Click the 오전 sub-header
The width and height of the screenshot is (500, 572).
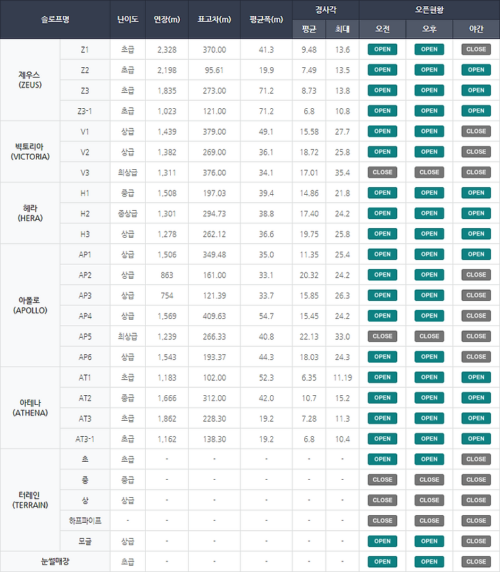(x=383, y=29)
